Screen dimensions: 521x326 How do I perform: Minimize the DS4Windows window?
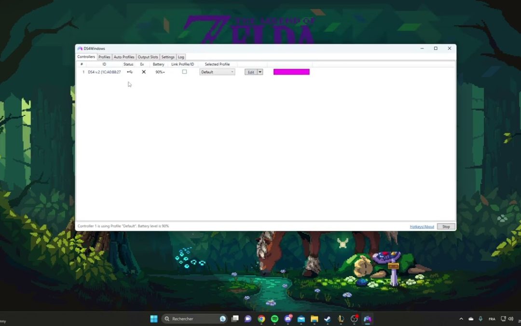click(422, 49)
